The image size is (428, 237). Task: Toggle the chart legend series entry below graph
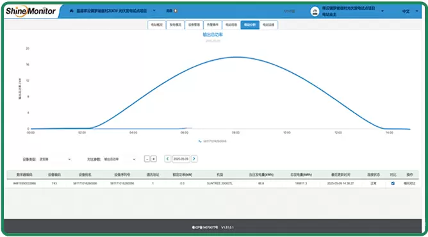pos(212,142)
